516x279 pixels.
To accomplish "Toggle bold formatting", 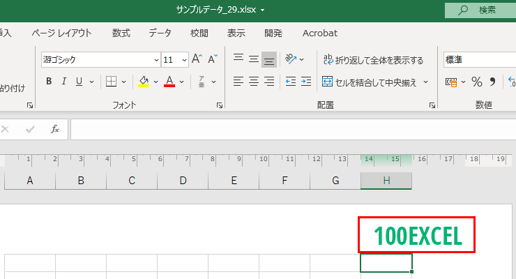I will point(49,82).
